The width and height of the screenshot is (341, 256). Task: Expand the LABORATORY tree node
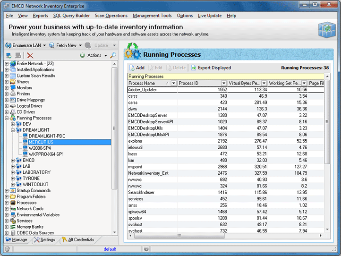[x=13, y=172]
